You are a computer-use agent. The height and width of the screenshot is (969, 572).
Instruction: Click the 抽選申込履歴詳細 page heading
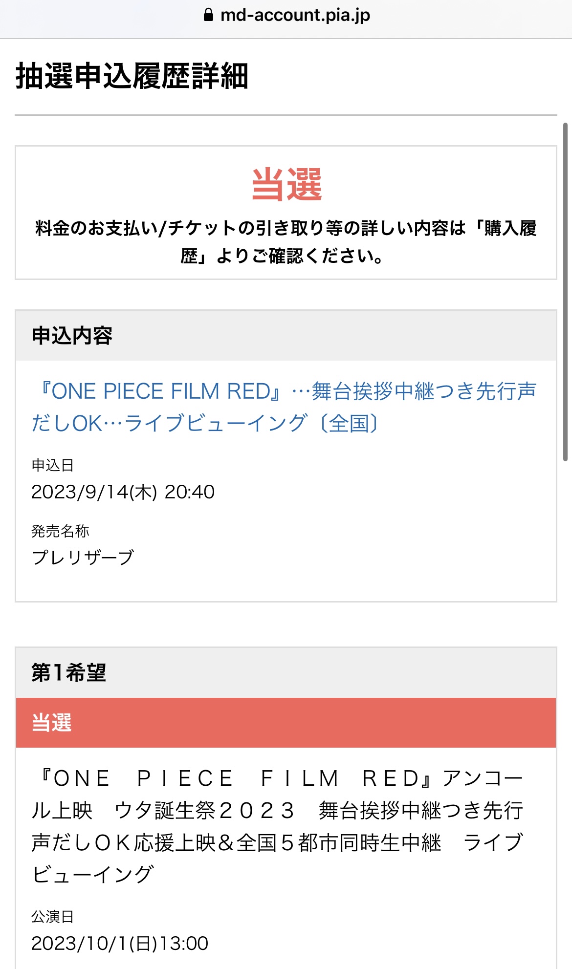coord(132,76)
